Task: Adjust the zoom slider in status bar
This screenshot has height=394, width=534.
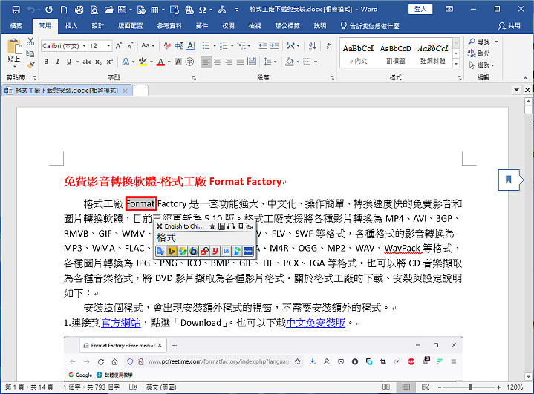Action: tap(471, 387)
